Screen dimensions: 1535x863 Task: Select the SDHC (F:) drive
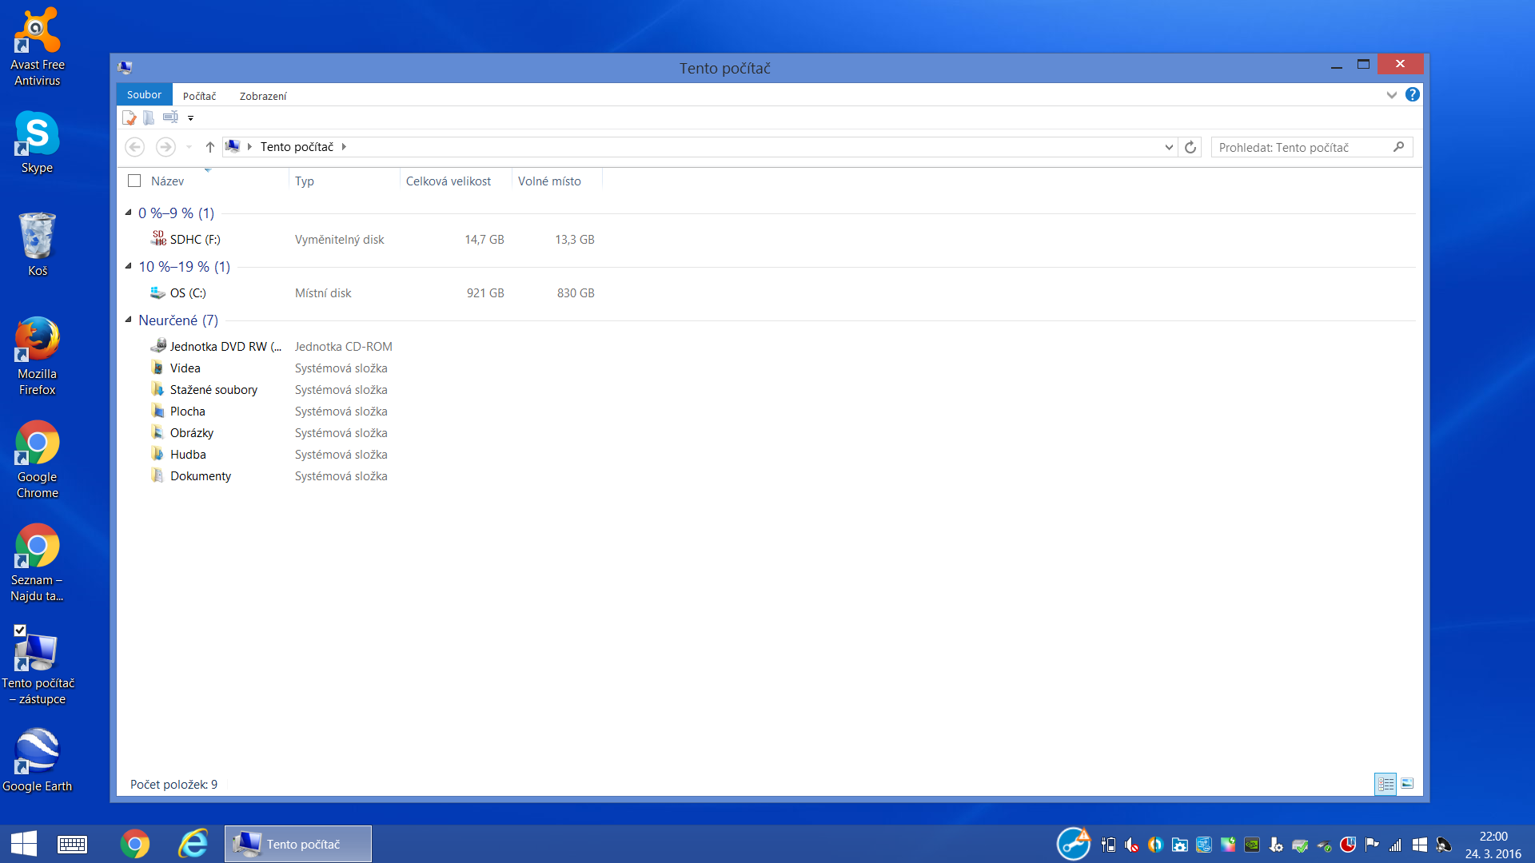tap(194, 240)
